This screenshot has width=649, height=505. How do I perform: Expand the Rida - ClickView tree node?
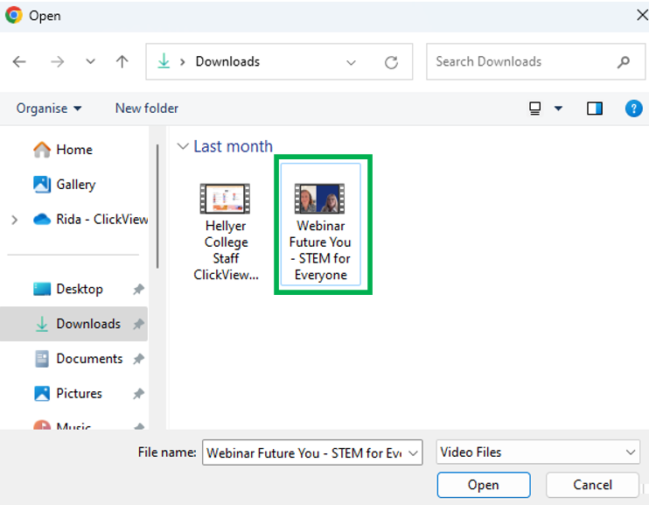pyautogui.click(x=15, y=220)
